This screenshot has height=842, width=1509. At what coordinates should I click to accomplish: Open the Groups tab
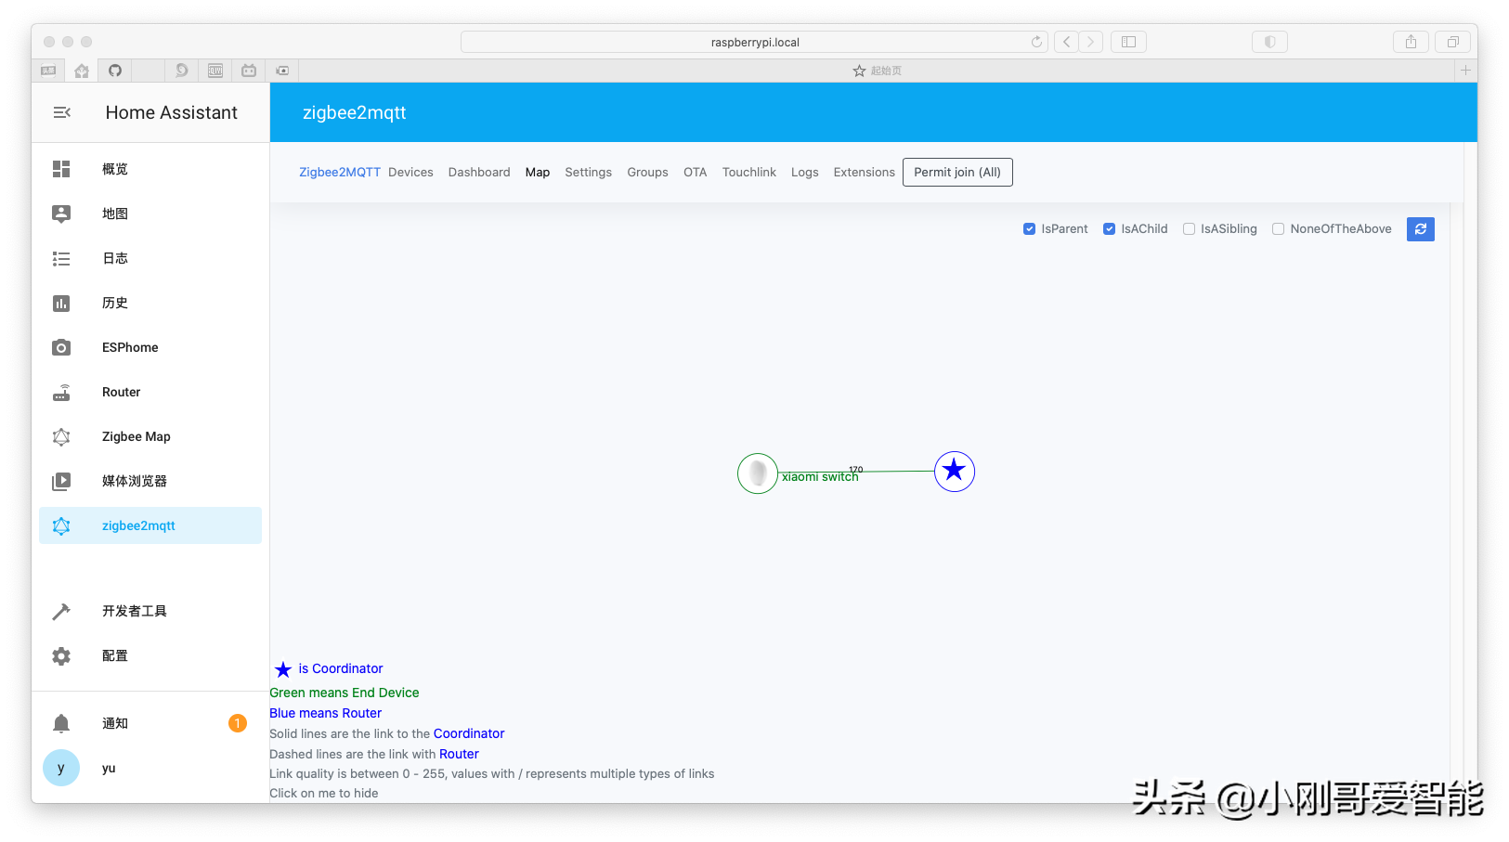point(647,173)
